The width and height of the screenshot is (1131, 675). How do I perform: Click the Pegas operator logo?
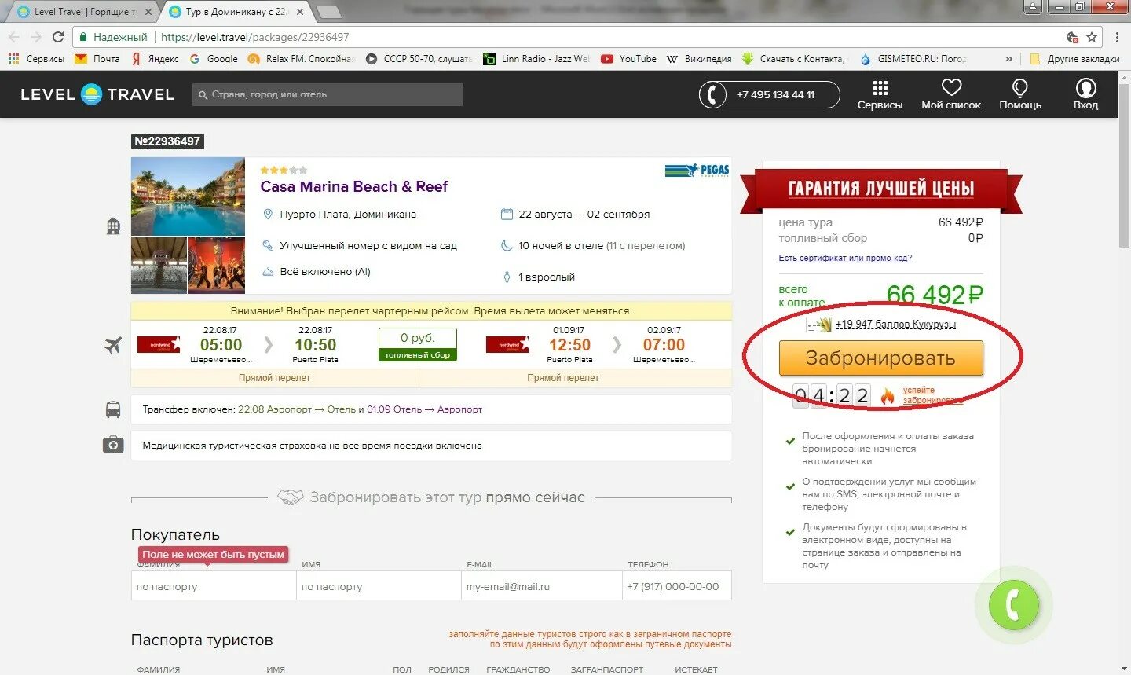697,170
